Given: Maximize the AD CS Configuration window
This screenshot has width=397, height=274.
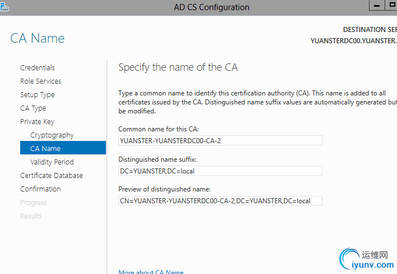Looking at the screenshot, I should point(391,5).
